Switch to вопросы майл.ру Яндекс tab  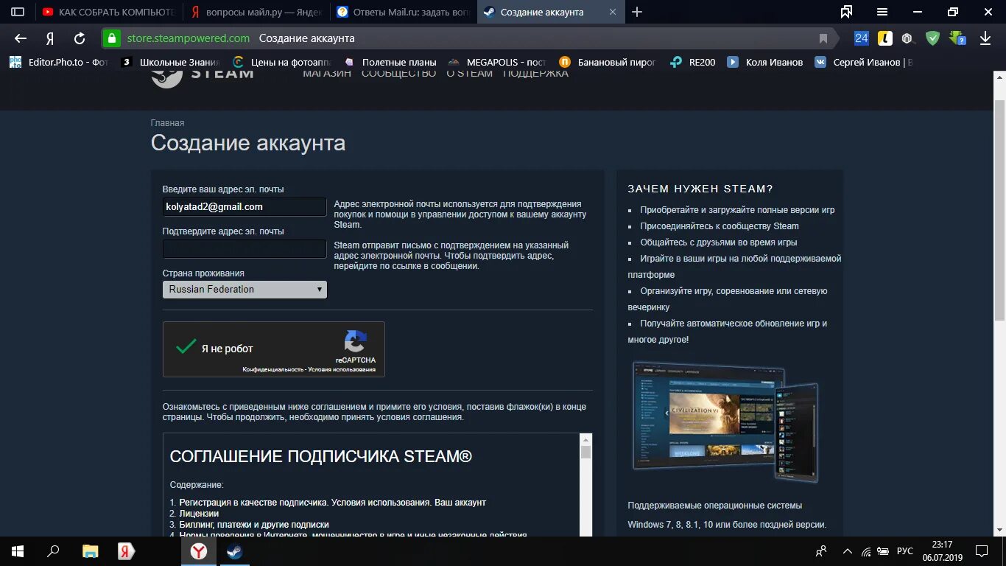click(x=256, y=12)
